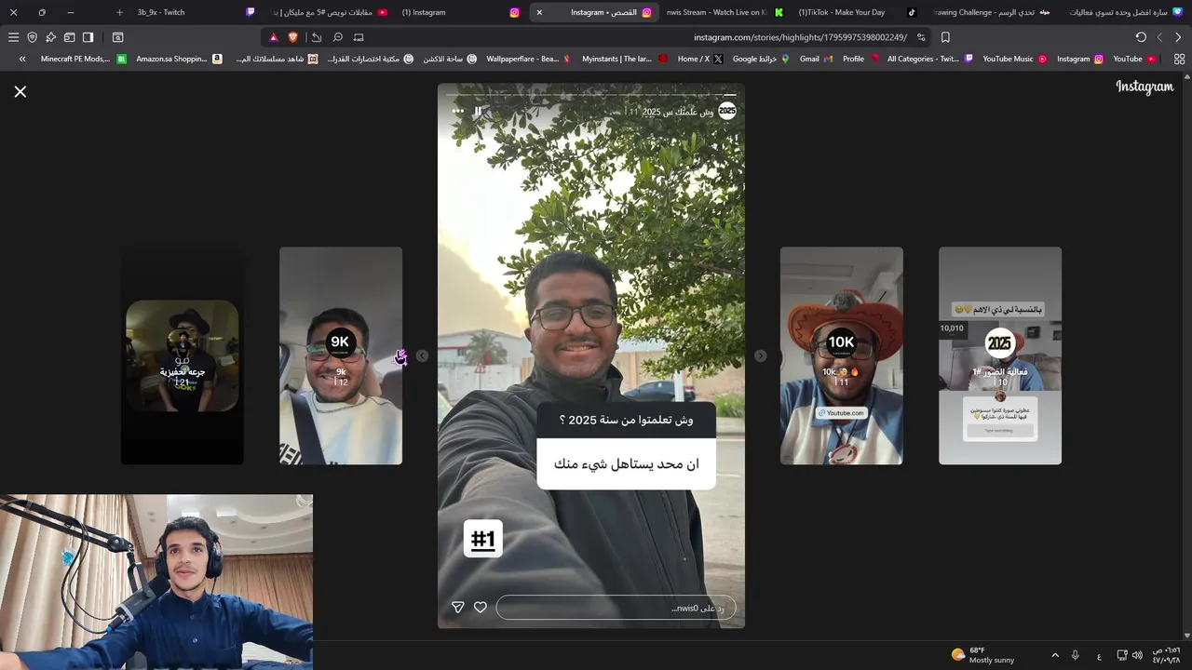
Task: Open a new browser tab
Action: tap(119, 12)
